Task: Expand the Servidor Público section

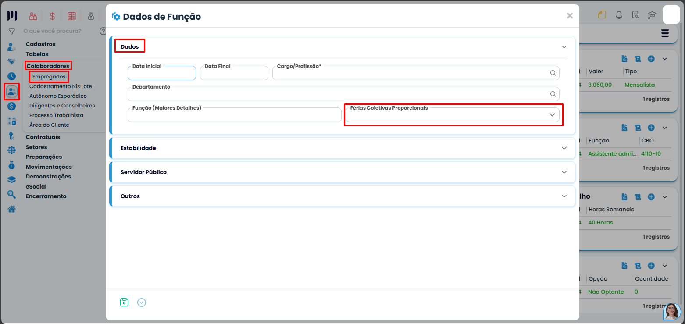Action: 564,172
